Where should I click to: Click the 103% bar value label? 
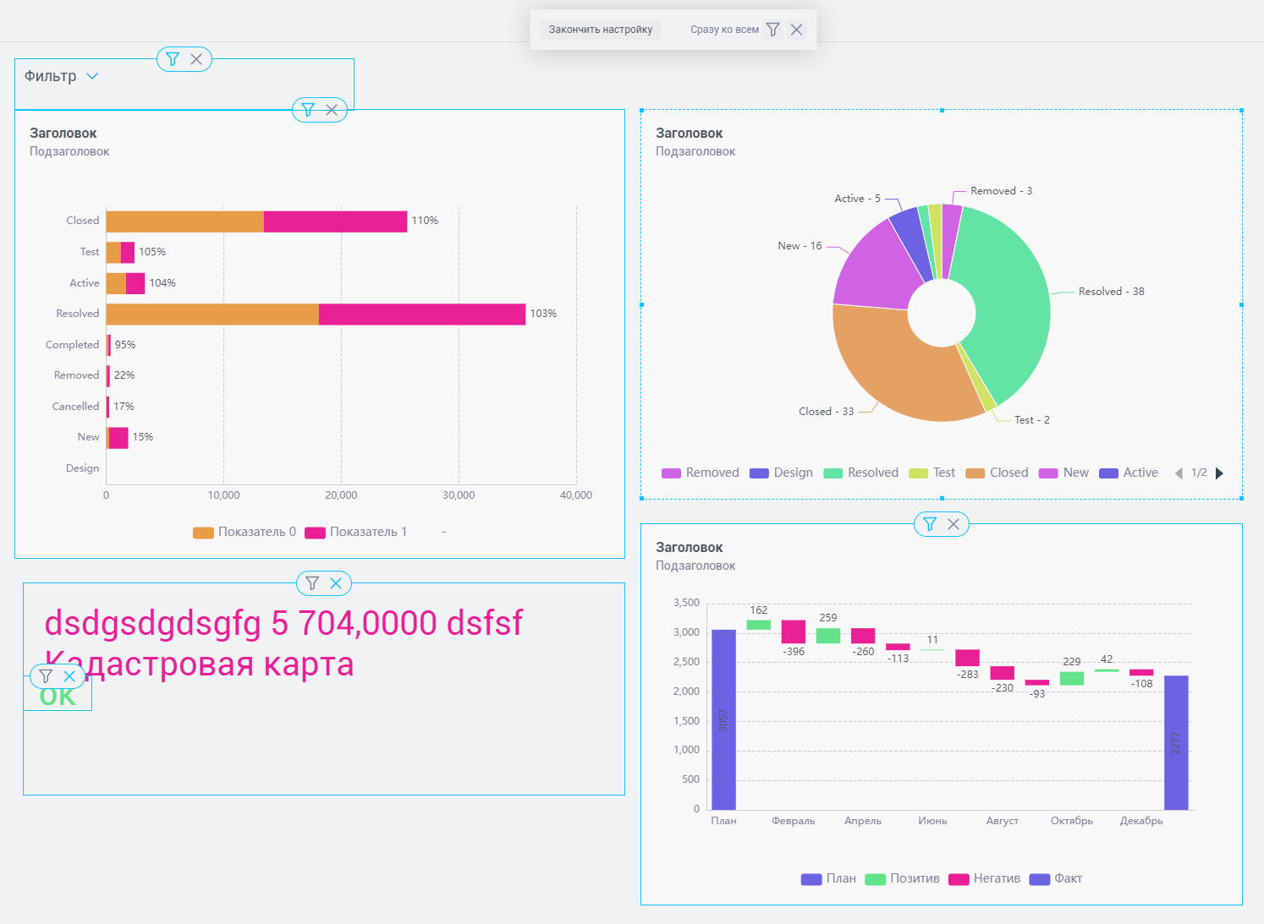click(x=543, y=314)
